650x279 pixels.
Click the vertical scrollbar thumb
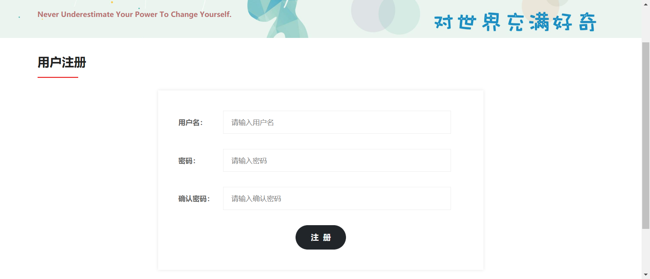pyautogui.click(x=646, y=135)
